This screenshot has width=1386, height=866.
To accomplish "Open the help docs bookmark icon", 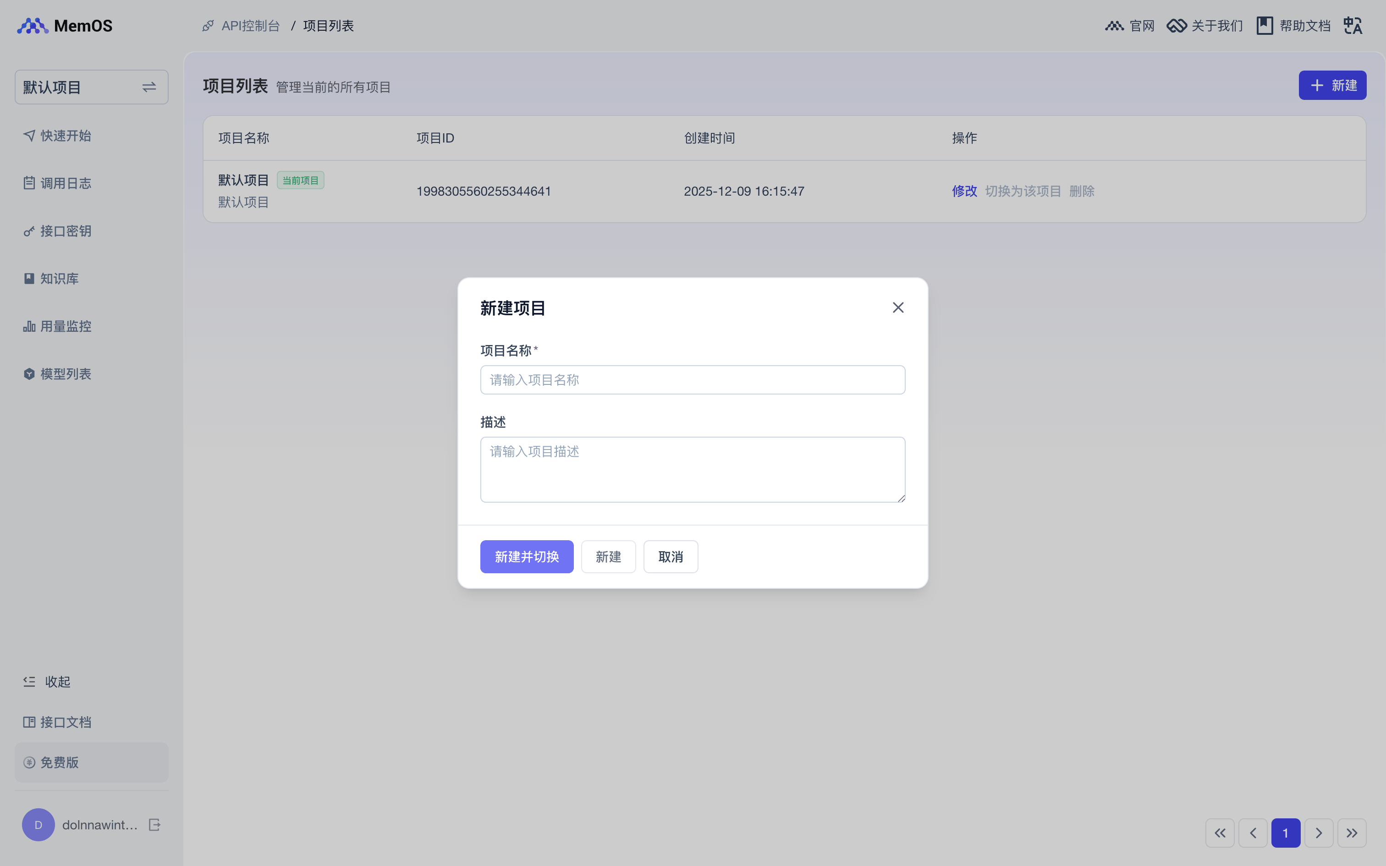I will (x=1265, y=26).
